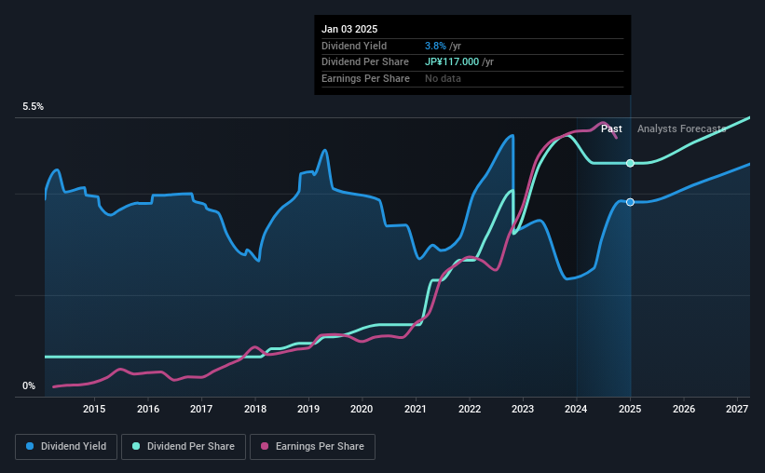
Task: Click the Analysts Forecasts label
Action: 681,128
